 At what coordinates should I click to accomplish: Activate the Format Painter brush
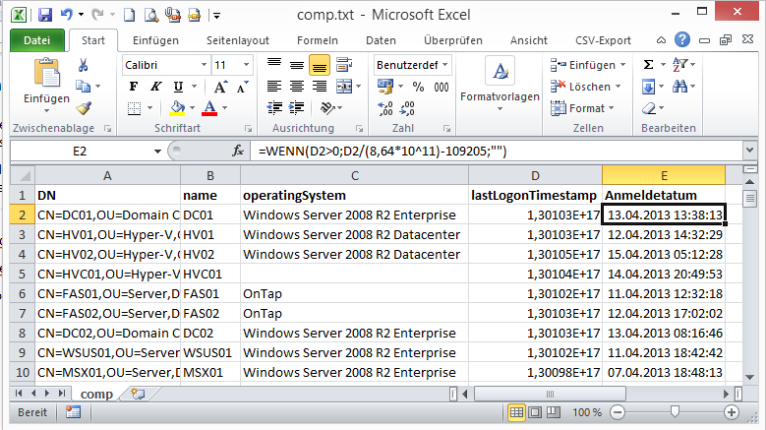(84, 108)
